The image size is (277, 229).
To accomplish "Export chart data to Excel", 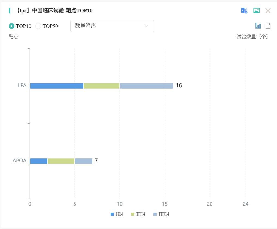I will click(x=244, y=11).
